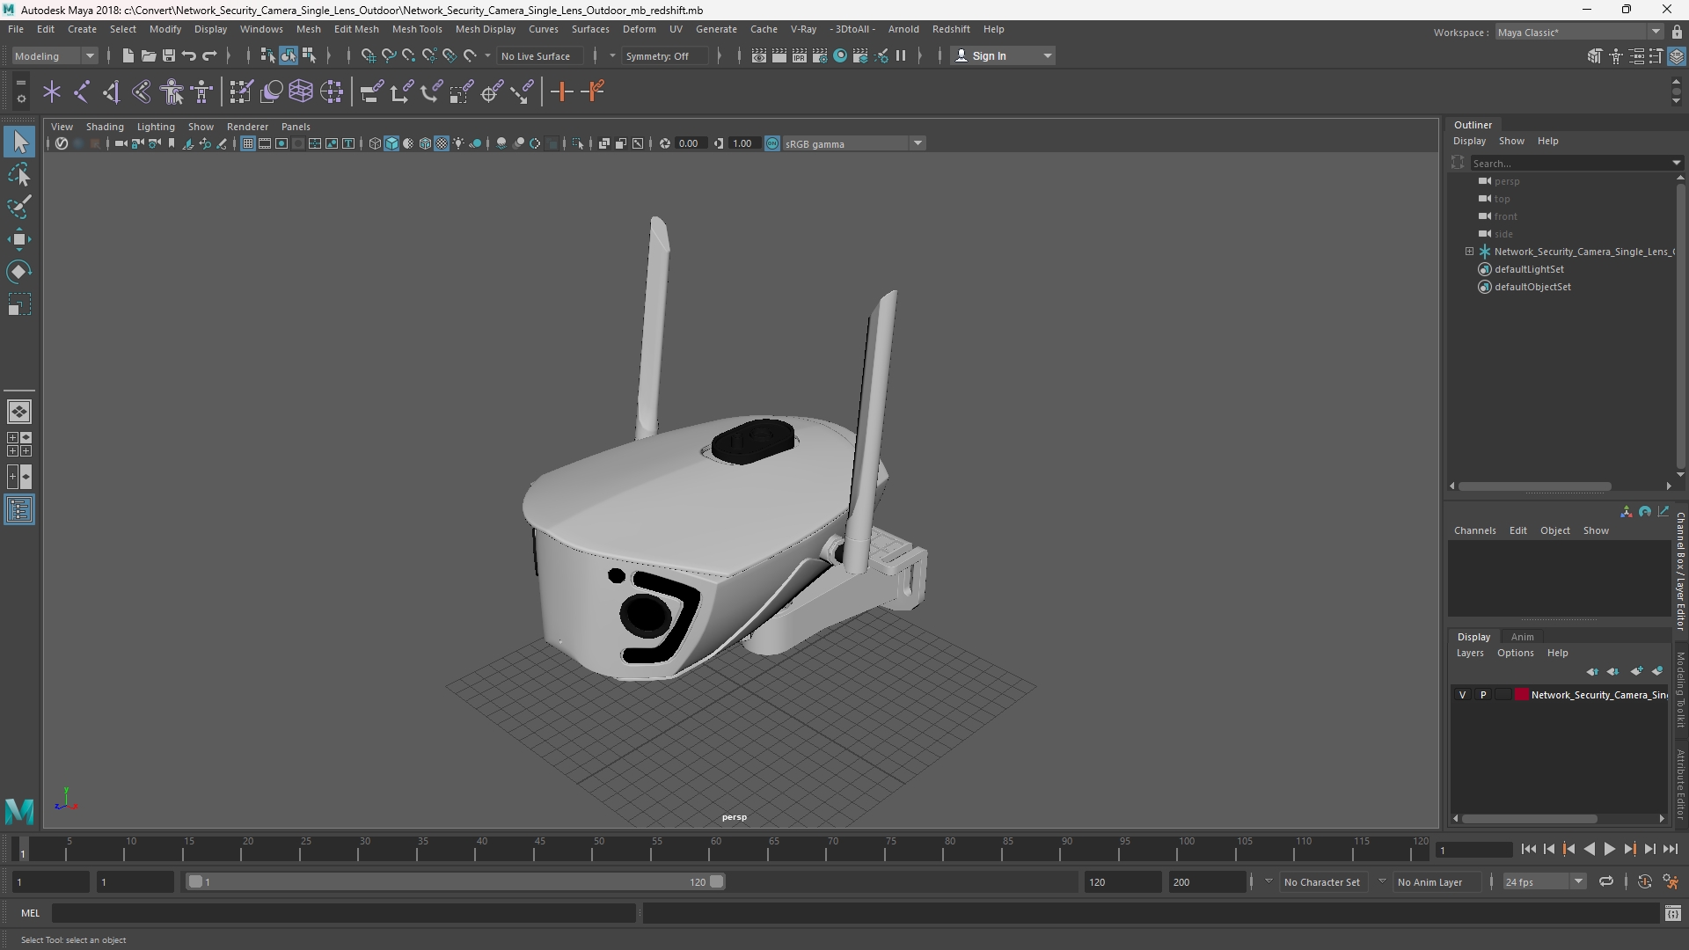
Task: Open the Script Editor icon
Action: tap(1672, 914)
